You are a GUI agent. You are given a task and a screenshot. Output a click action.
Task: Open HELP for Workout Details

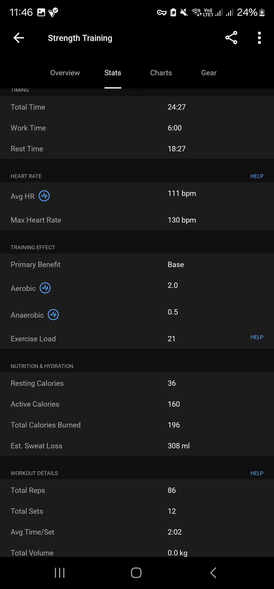pyautogui.click(x=257, y=473)
